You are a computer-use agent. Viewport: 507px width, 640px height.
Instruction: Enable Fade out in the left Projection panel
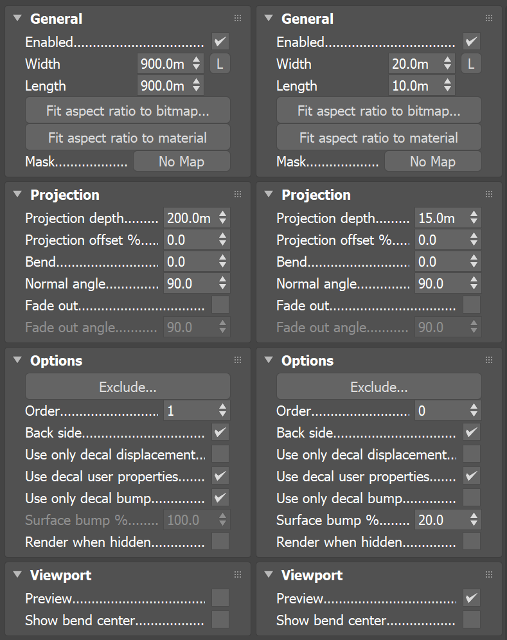[x=220, y=305]
